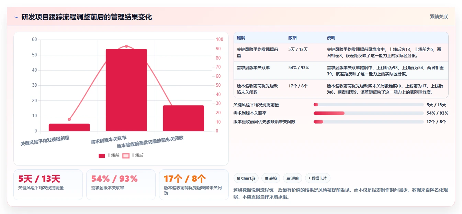Screen dimensions: 462x214
Task: Click the 需求到版本关联率 table row name
Action: [253, 68]
